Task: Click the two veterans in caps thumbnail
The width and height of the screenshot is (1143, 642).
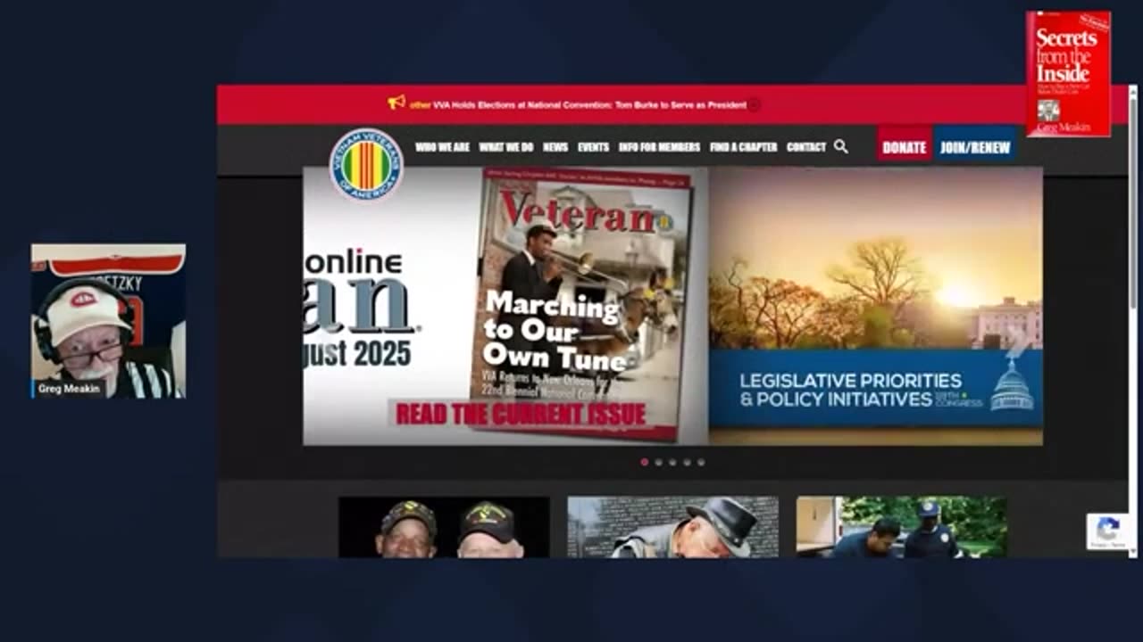Action: pyautogui.click(x=444, y=527)
